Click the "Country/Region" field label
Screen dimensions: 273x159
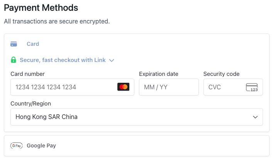31,104
